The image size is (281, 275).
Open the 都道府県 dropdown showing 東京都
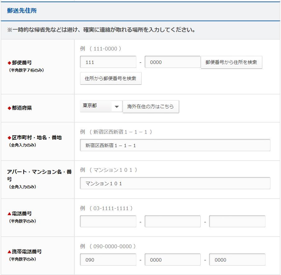(x=101, y=106)
